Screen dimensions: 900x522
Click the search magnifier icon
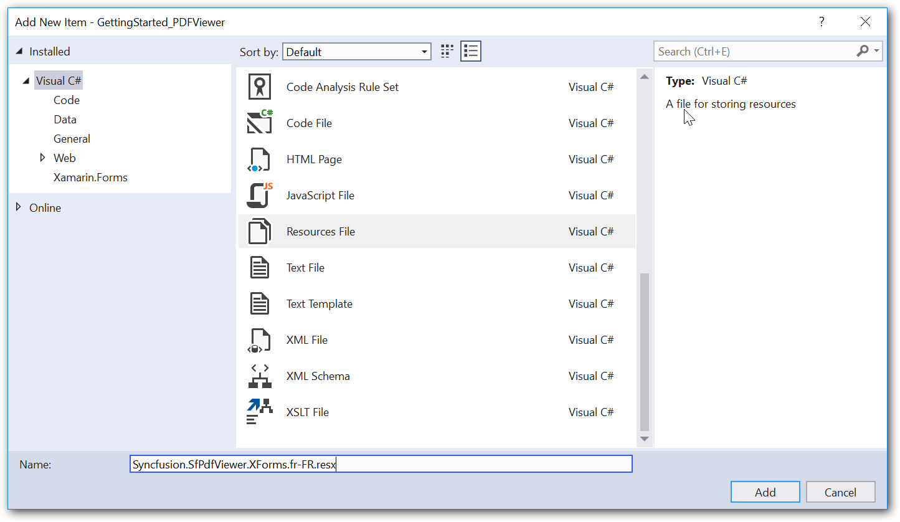tap(863, 52)
